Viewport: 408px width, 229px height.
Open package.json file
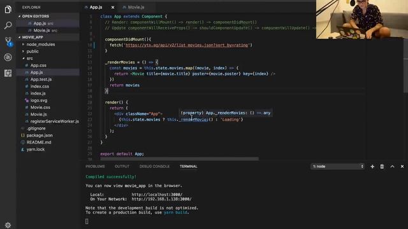48,135
